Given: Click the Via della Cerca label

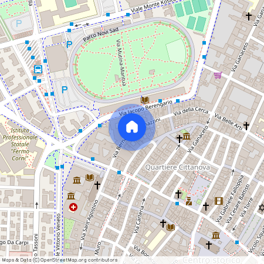Looking at the screenshot, I should (191, 111).
